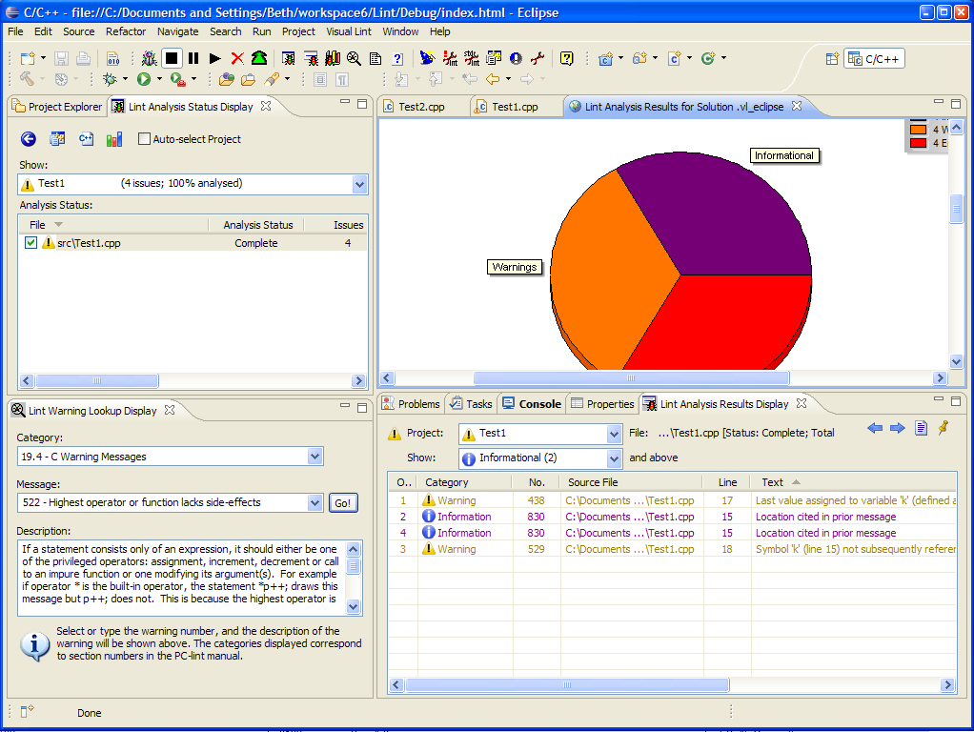
Task: Click the blue wizard hat configuration icon
Action: 427,58
